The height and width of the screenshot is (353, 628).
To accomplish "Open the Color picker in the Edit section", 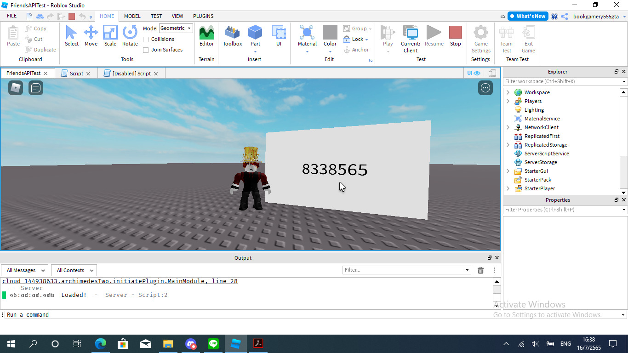I will [330, 37].
